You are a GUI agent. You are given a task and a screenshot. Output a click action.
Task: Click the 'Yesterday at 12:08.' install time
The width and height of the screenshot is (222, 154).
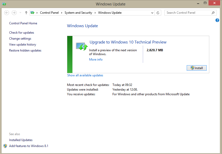(x=125, y=90)
